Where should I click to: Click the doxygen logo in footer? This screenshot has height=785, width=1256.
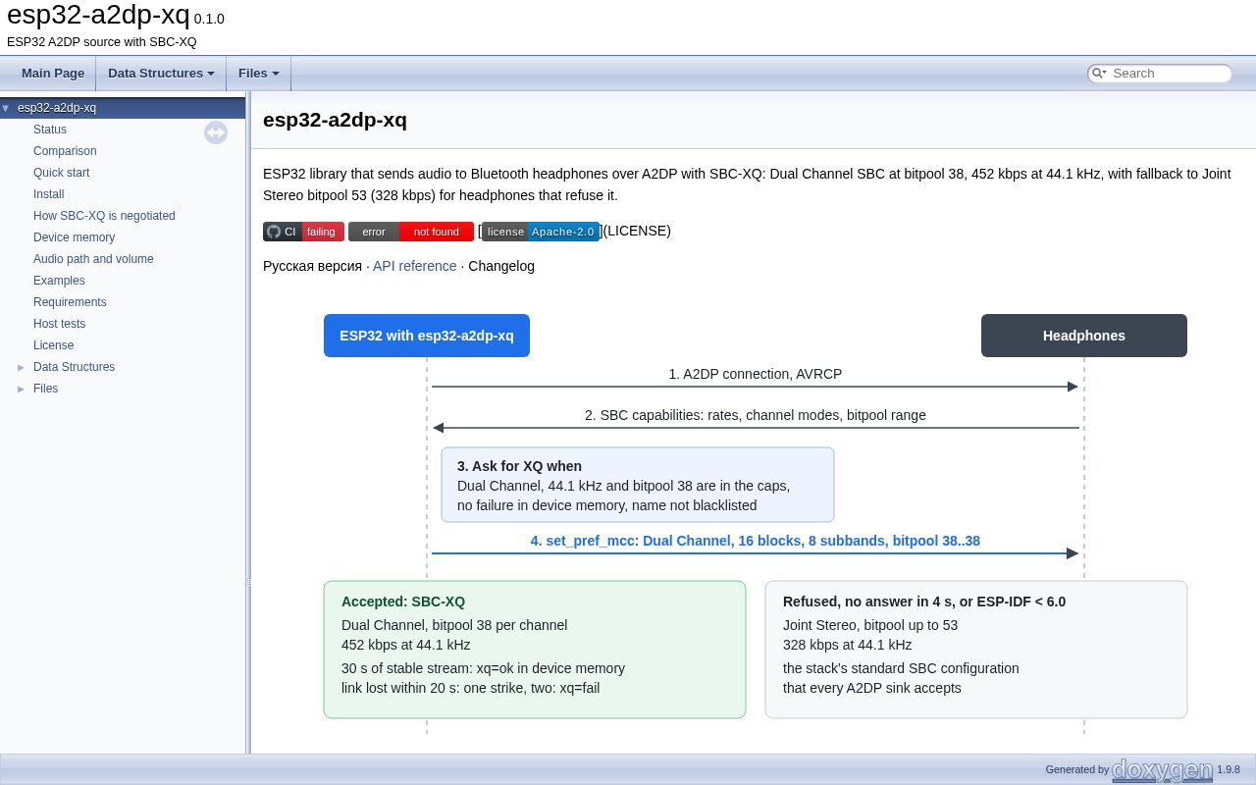(x=1163, y=770)
